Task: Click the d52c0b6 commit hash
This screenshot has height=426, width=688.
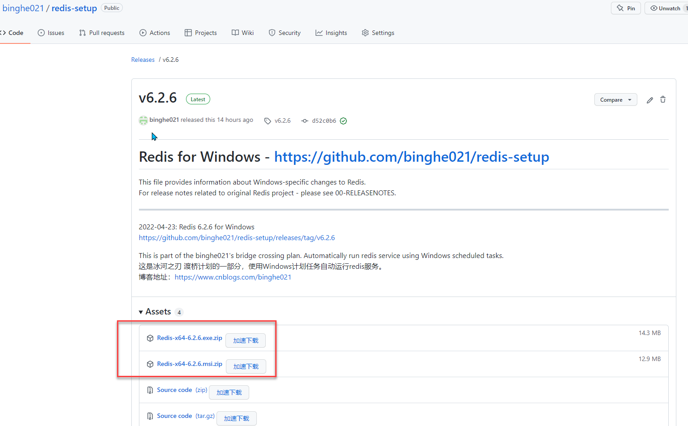Action: click(324, 121)
